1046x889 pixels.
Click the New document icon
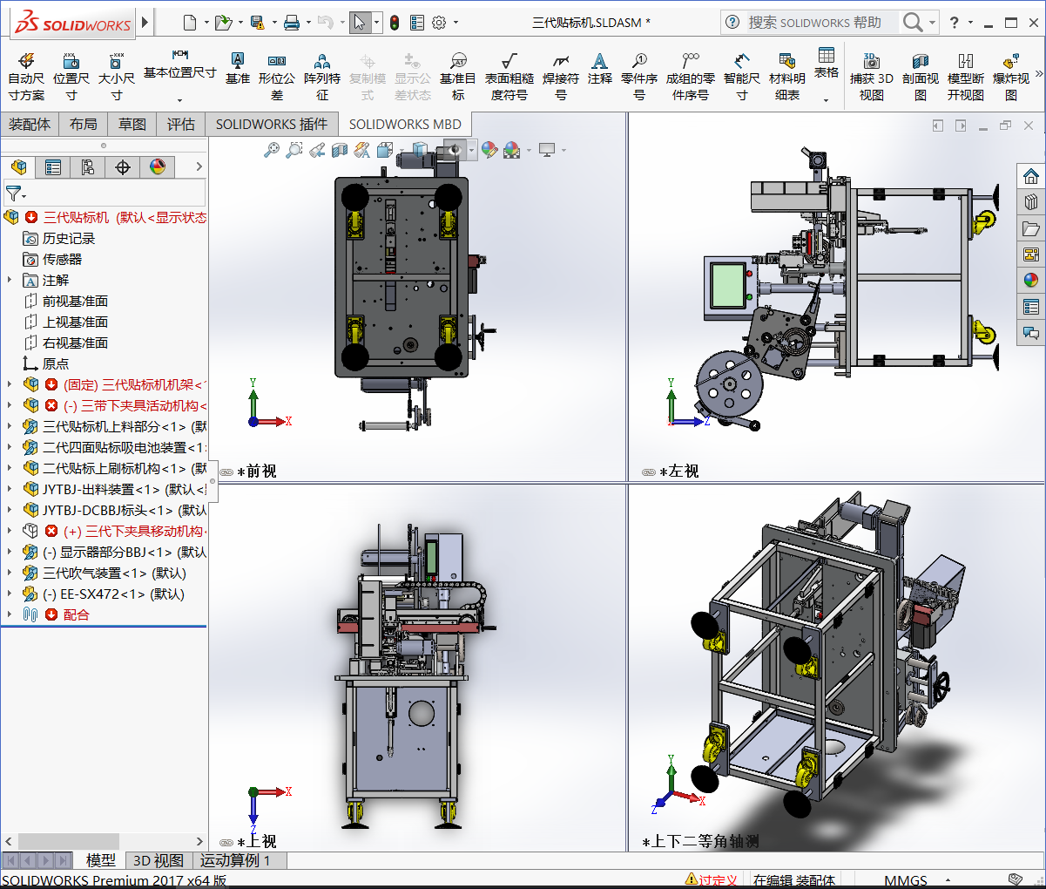click(x=190, y=23)
